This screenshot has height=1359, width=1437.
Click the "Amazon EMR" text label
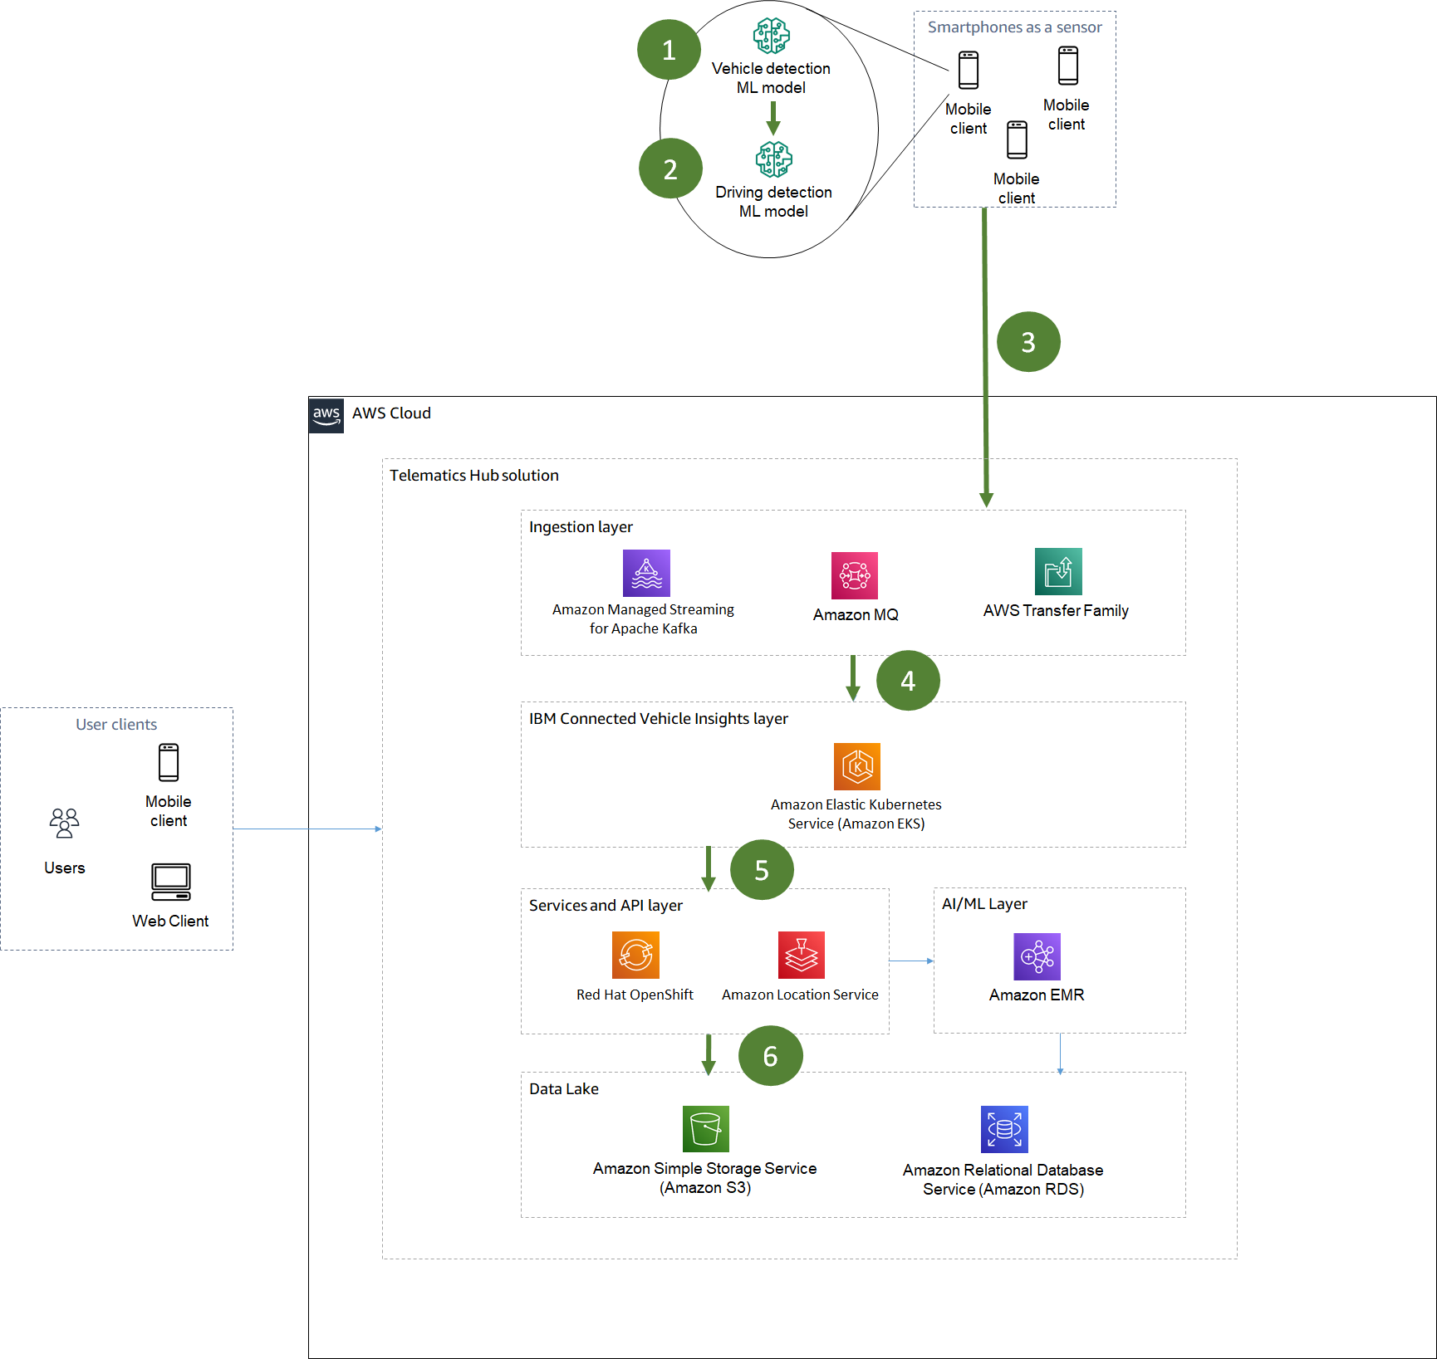1037,995
